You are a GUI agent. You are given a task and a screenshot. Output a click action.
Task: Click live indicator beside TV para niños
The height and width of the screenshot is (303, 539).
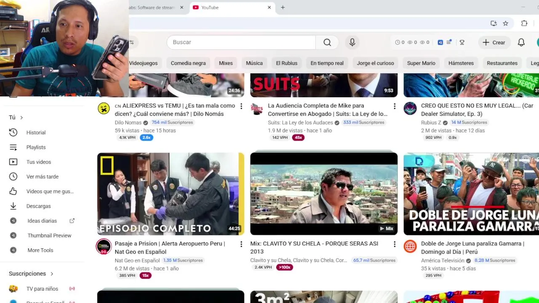pos(72,289)
